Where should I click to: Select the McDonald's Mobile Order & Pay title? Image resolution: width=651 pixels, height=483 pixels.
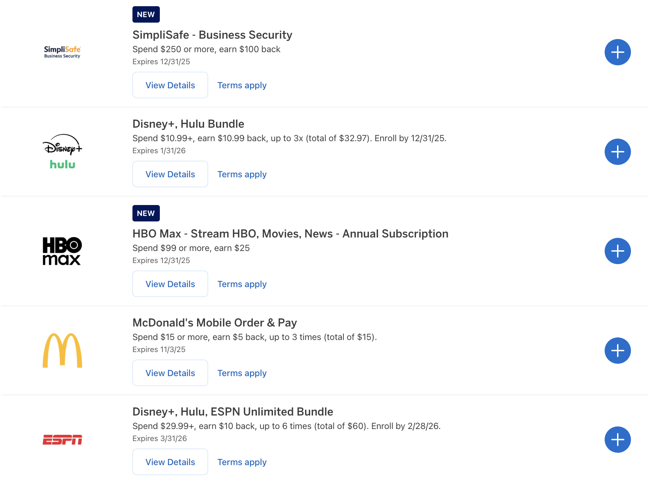click(x=215, y=323)
